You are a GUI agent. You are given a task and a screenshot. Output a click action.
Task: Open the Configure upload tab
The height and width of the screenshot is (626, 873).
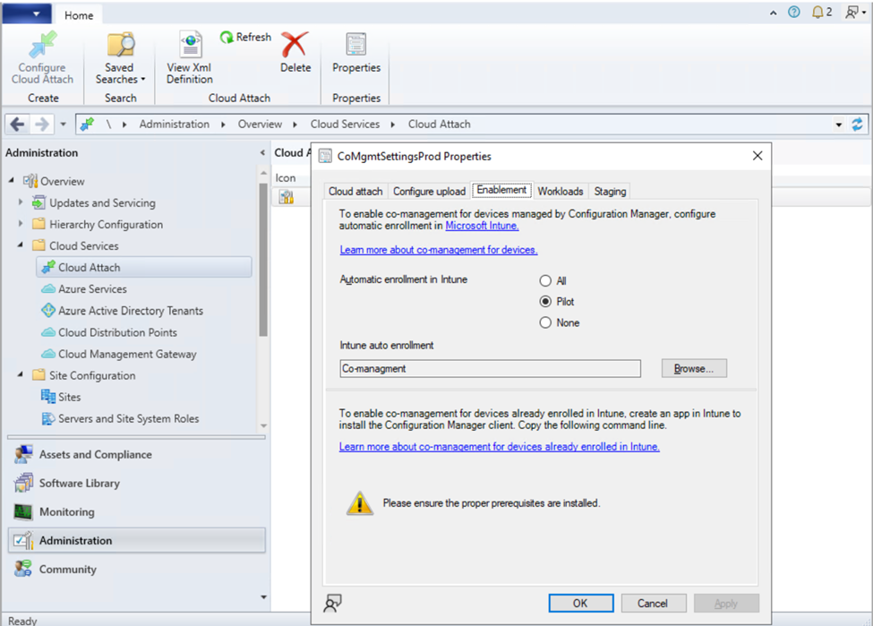(x=429, y=191)
